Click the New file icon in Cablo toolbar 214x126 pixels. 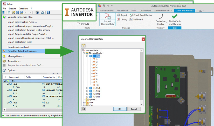pos(9,12)
